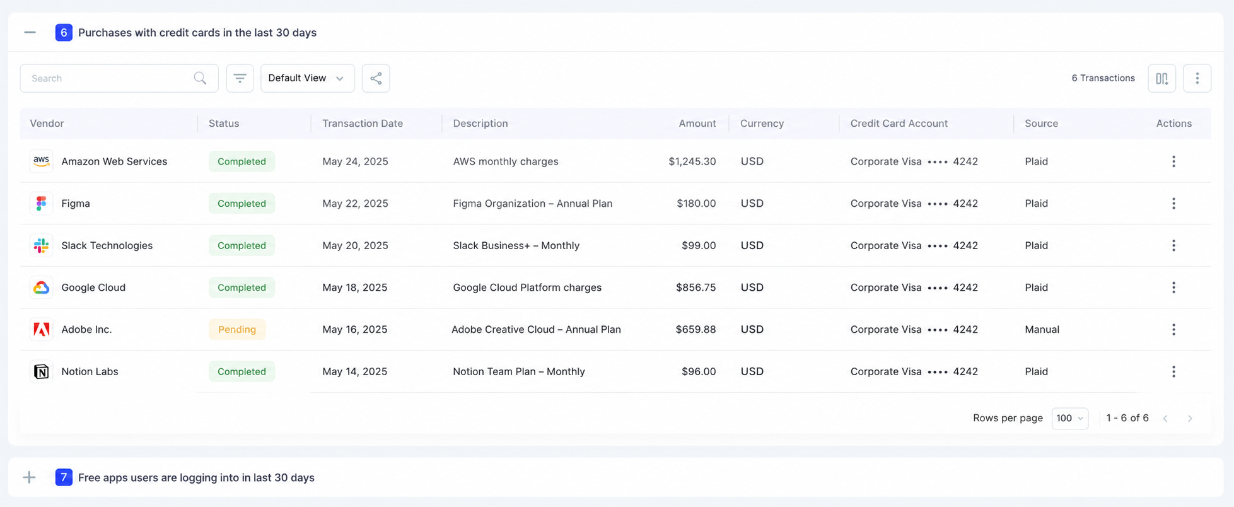Click the $1,245.30 amount cell

coord(692,161)
